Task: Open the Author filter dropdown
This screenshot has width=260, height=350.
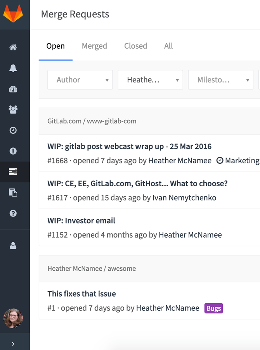Action: 80,80
